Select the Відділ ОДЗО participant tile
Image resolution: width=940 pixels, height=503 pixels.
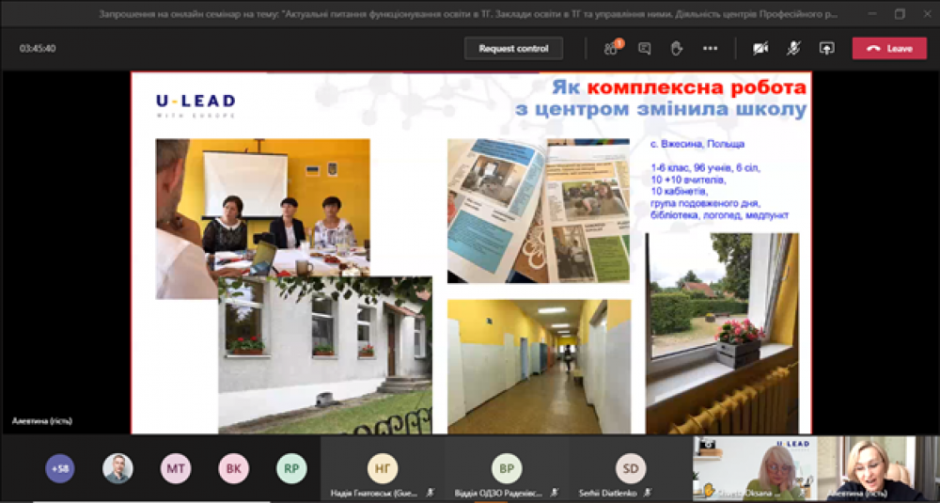[506, 469]
